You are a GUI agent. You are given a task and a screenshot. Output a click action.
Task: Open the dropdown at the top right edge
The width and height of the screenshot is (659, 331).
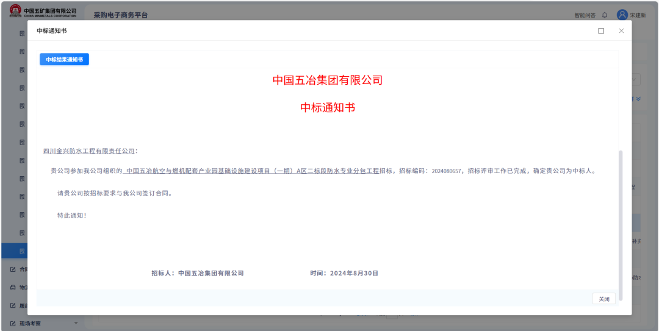[636, 80]
